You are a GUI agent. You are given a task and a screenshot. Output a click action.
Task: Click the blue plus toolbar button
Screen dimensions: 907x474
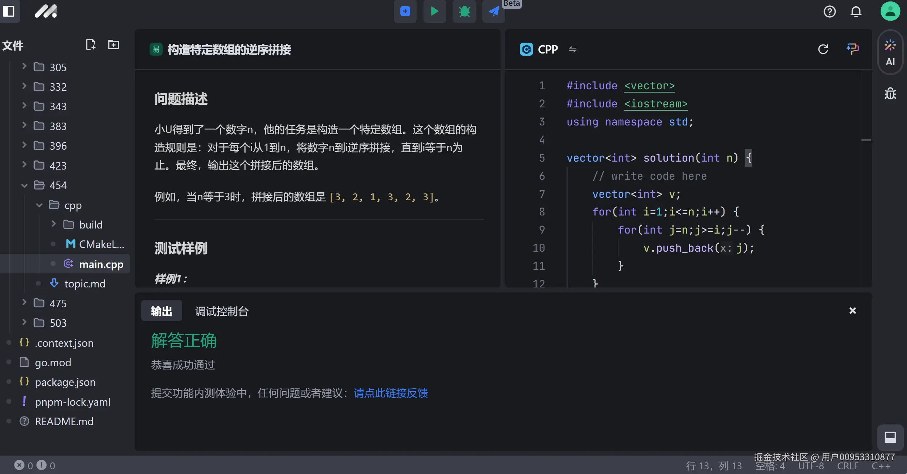coord(405,12)
